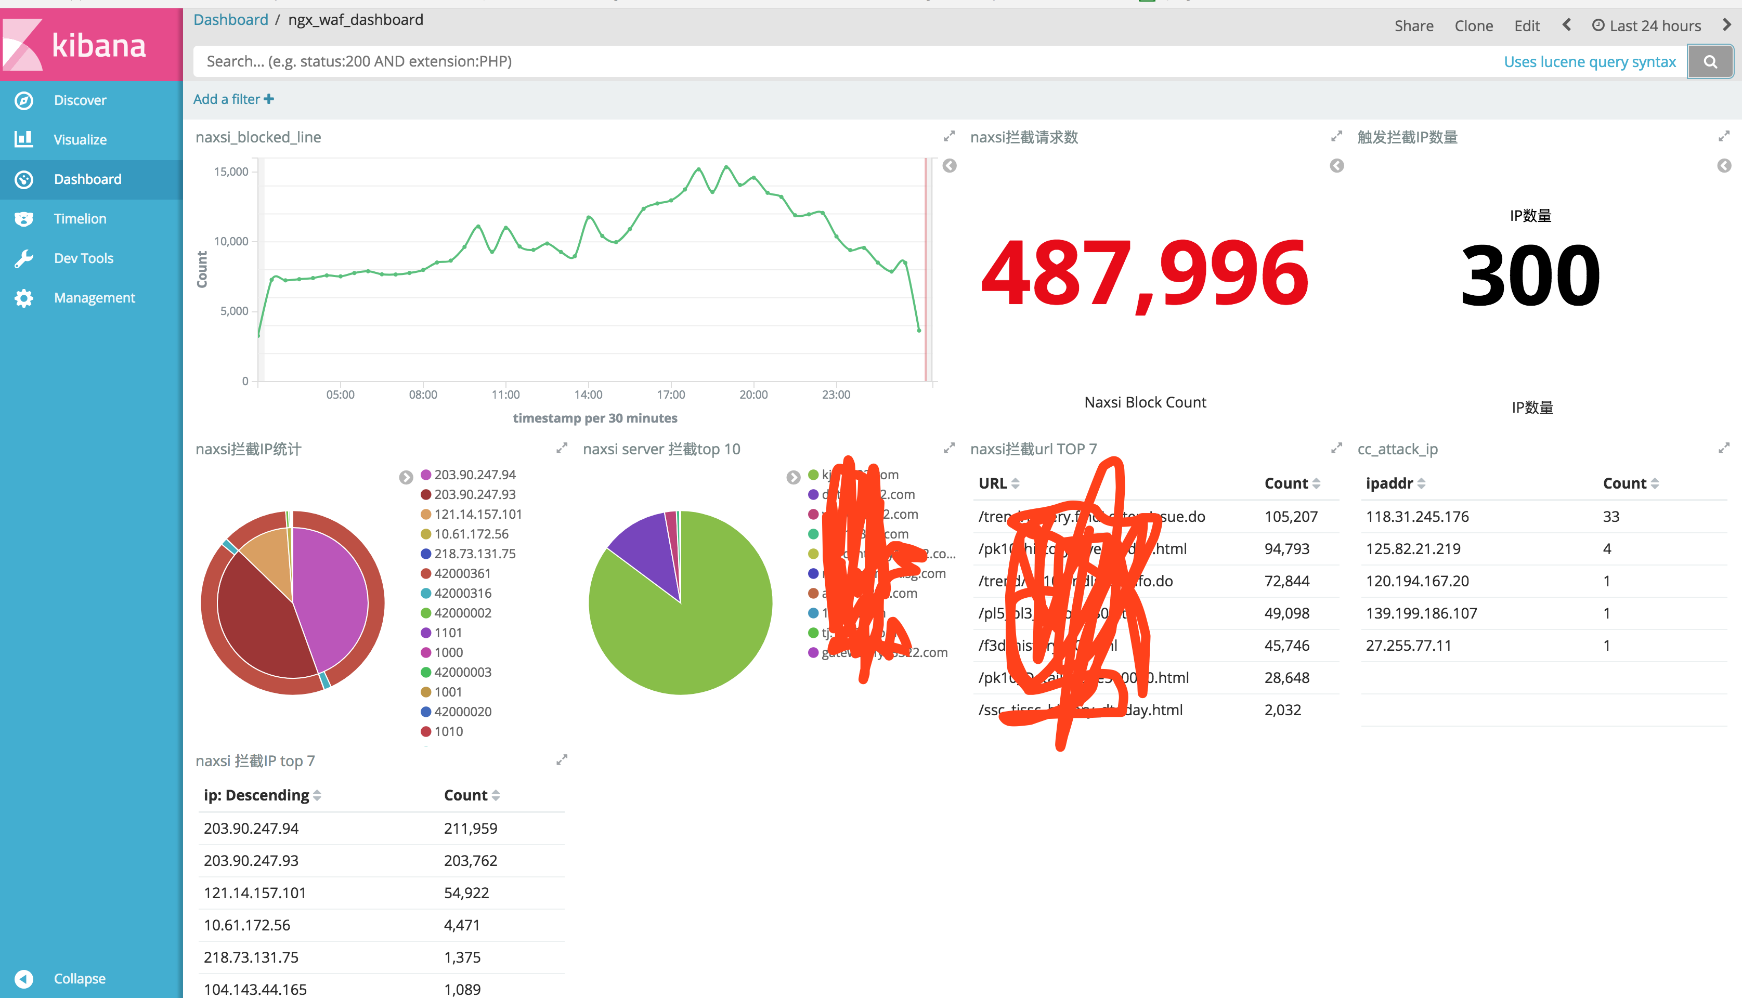
Task: Open the Visualize bar chart icon
Action: (24, 139)
